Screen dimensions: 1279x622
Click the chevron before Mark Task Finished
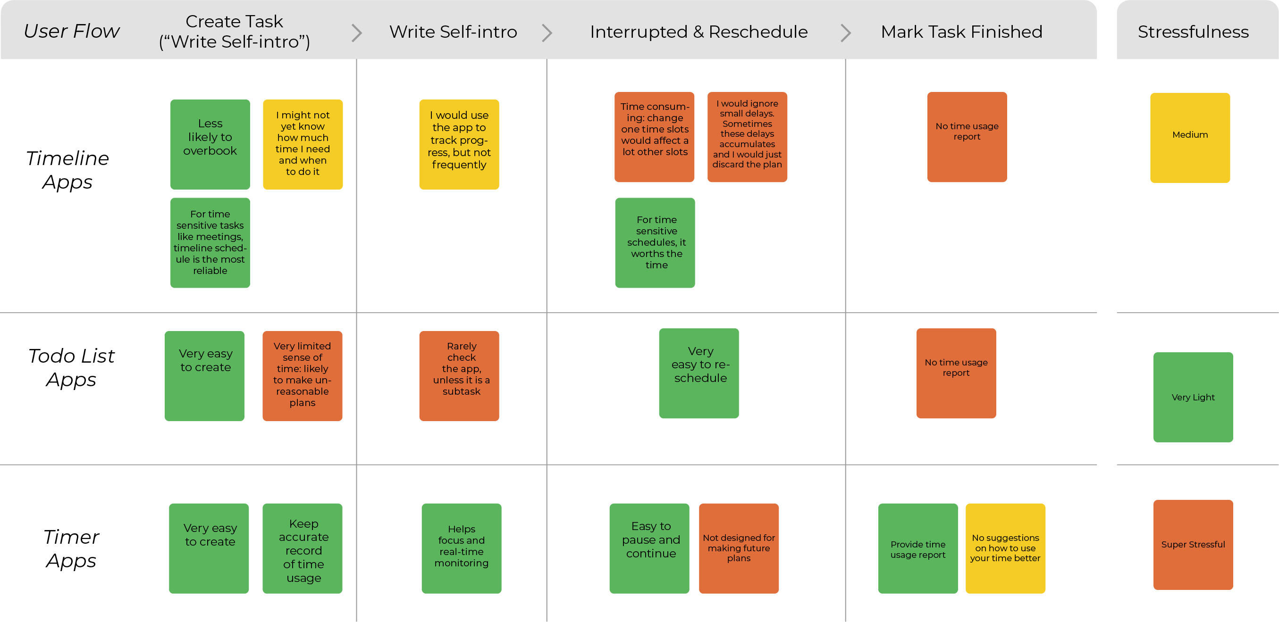pyautogui.click(x=846, y=33)
